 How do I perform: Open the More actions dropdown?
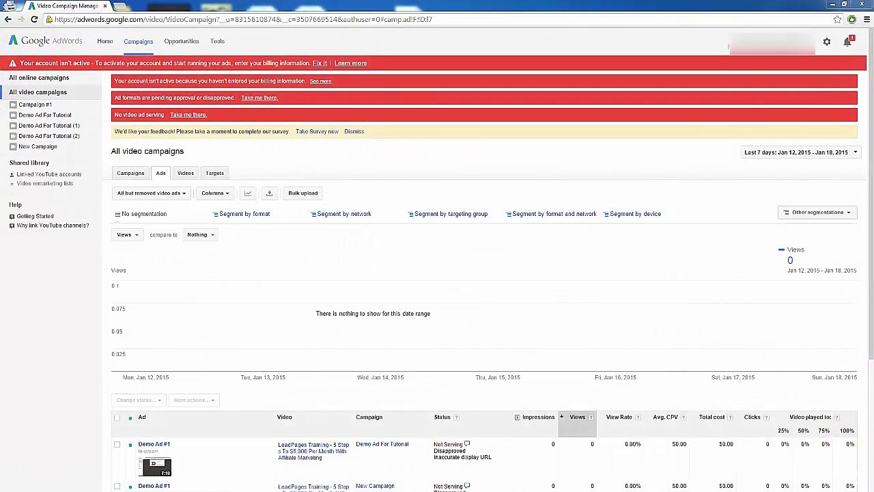[193, 400]
